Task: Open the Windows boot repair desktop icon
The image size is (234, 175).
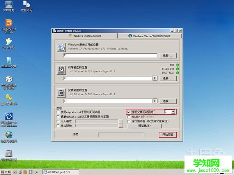Action: point(9,82)
